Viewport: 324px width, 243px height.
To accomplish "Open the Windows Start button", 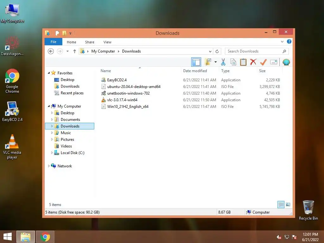I will click(x=8, y=237).
